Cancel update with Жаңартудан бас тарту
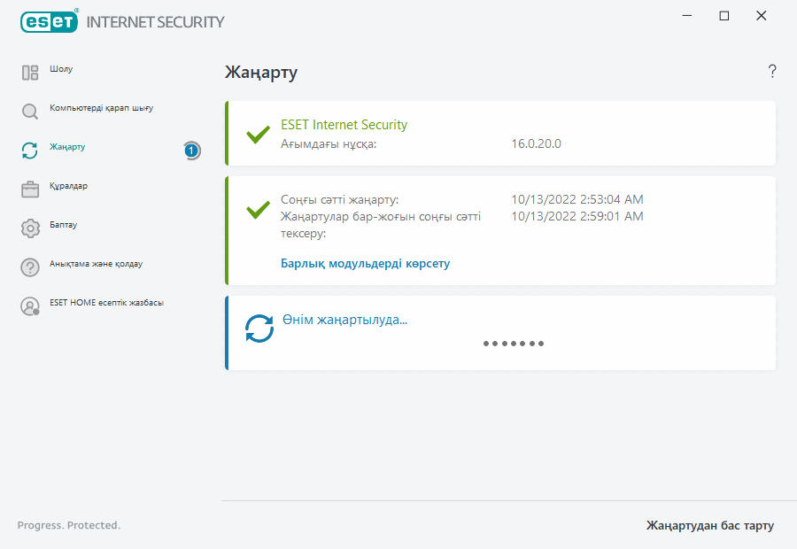This screenshot has height=549, width=797. [x=710, y=526]
